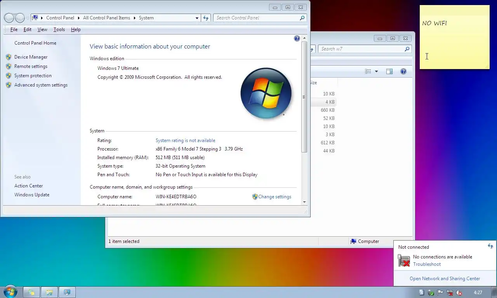The width and height of the screenshot is (497, 298).
Task: Click the second folder taskbar button
Action: (x=49, y=292)
